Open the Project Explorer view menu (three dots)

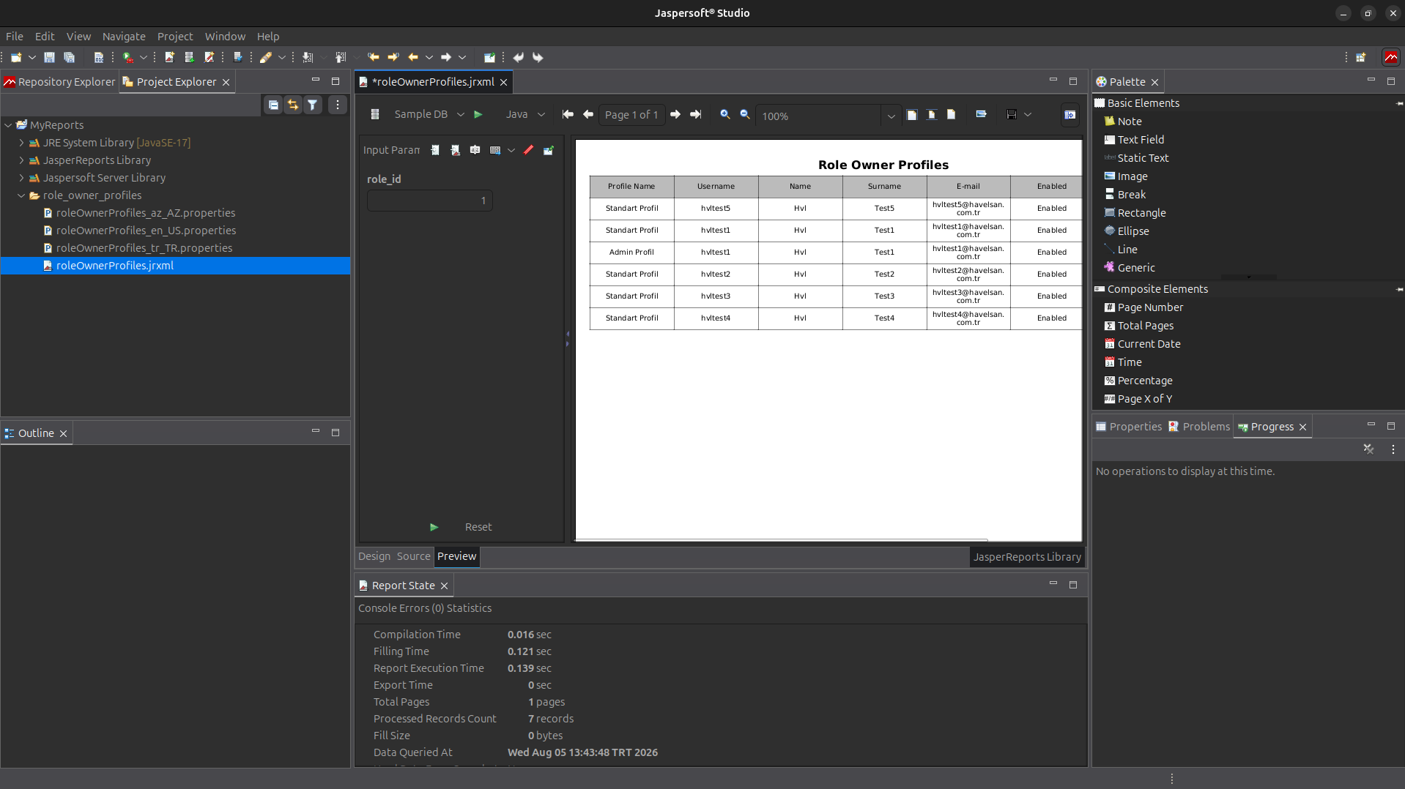(x=338, y=105)
